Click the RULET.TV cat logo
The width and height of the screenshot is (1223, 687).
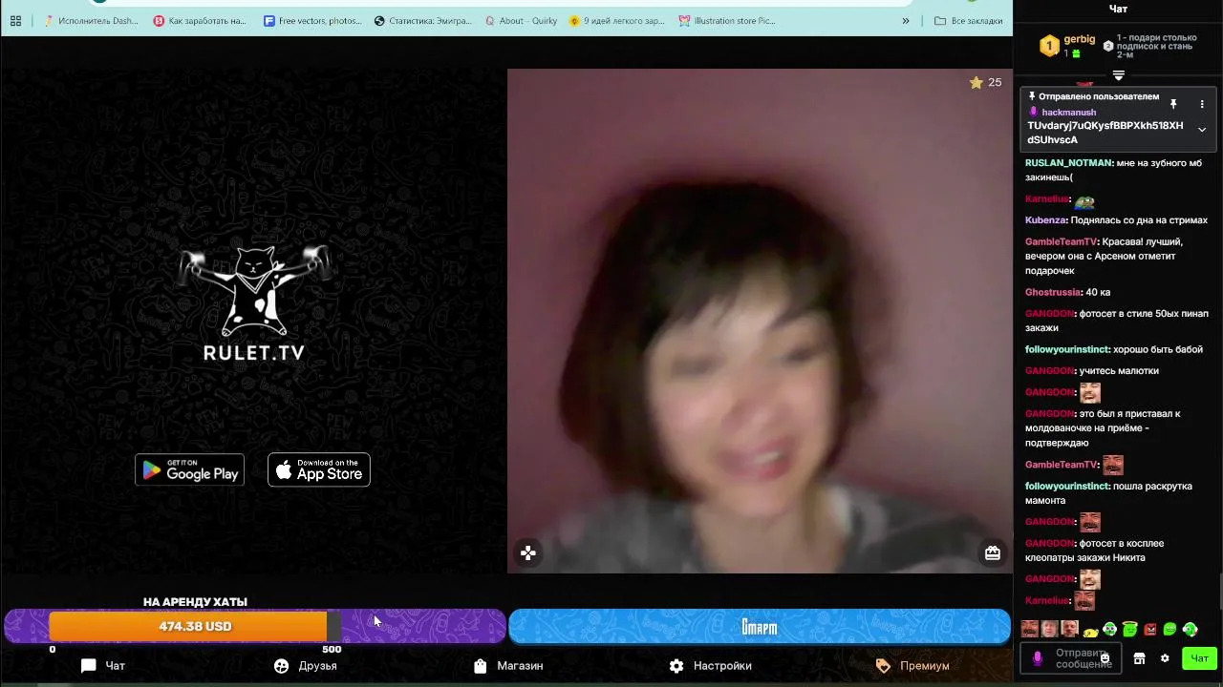(254, 302)
